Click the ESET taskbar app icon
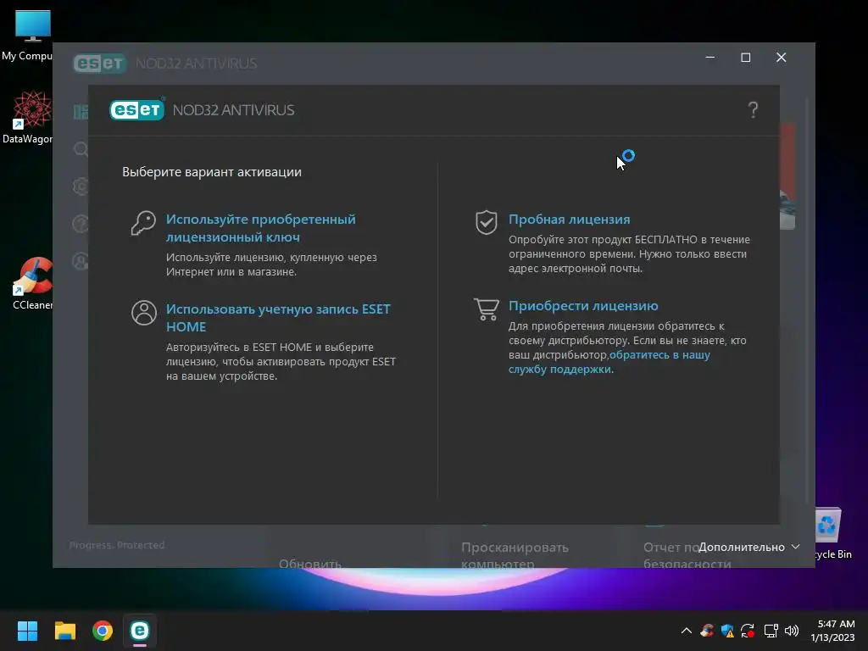Image resolution: width=868 pixels, height=651 pixels. 140,631
